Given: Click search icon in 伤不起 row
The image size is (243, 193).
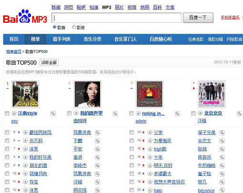Looking at the screenshot, I should point(97,141).
